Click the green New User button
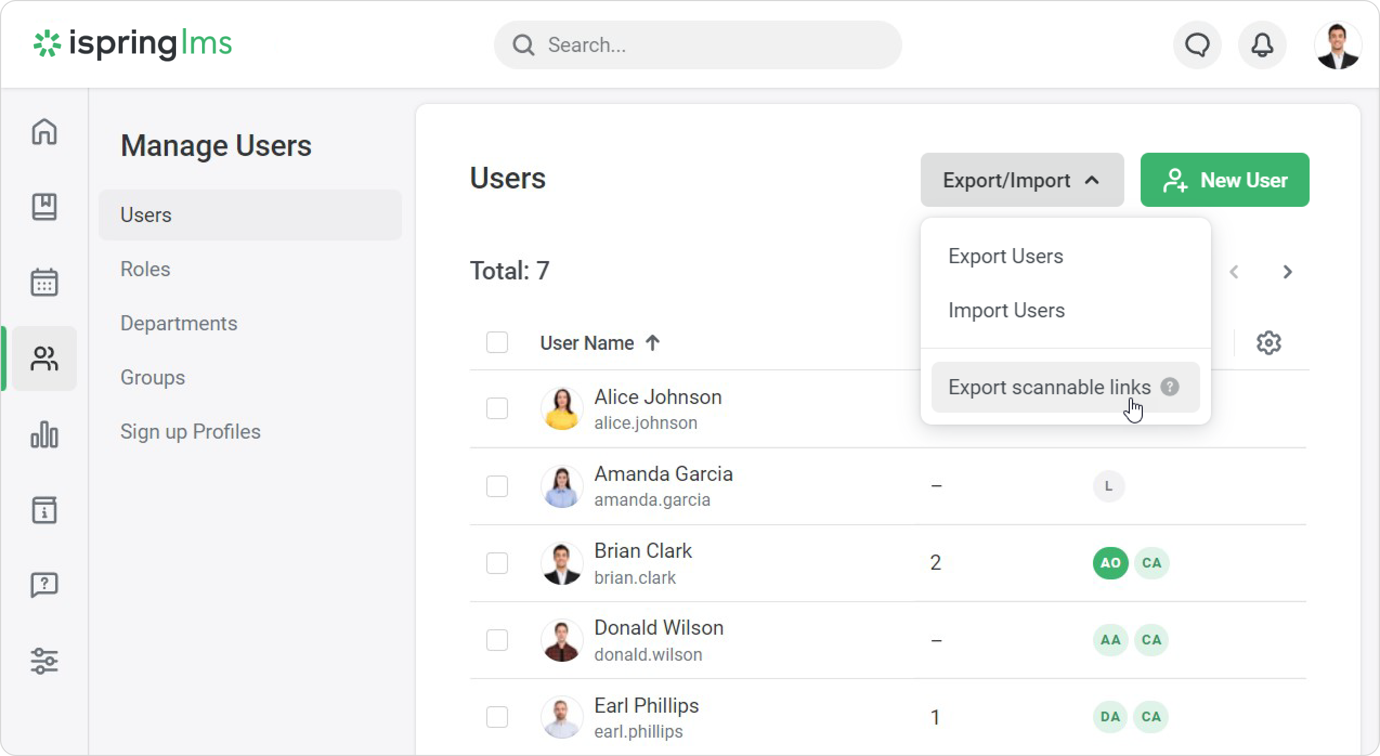The width and height of the screenshot is (1380, 756). 1225,180
